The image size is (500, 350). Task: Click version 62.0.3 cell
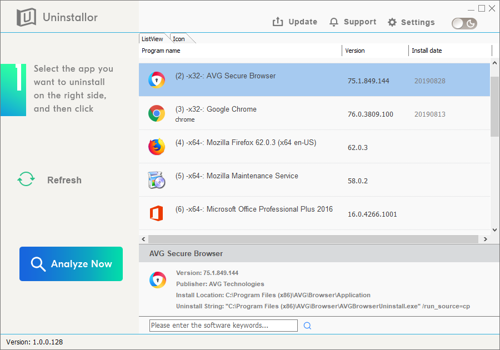(x=357, y=148)
